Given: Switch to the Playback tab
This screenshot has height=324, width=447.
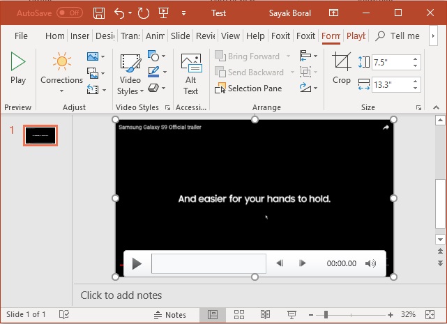Looking at the screenshot, I should tap(356, 36).
